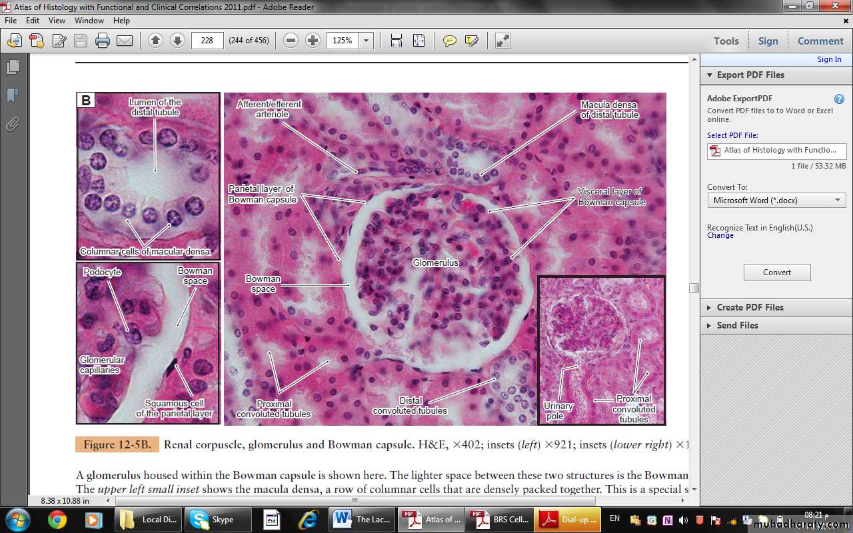Viewport: 853px width, 533px height.
Task: Open the Convert To format dropdown
Action: tap(776, 200)
